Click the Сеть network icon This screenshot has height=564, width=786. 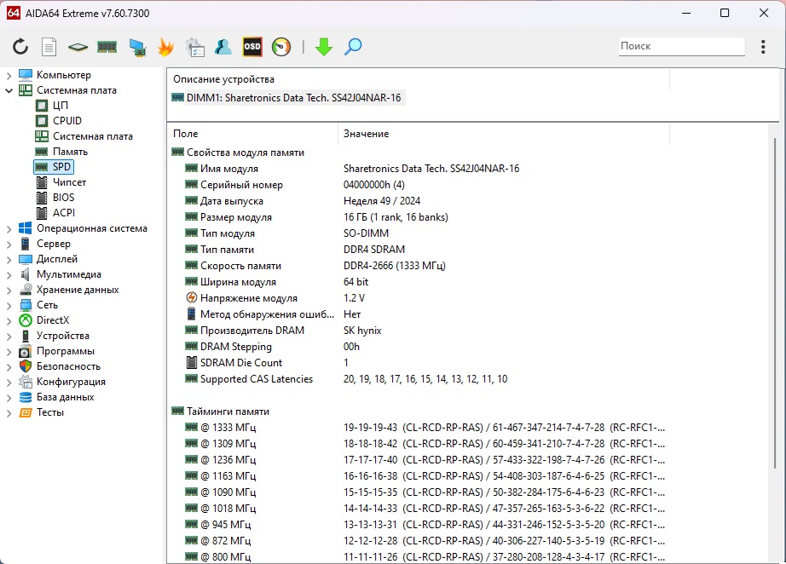26,305
